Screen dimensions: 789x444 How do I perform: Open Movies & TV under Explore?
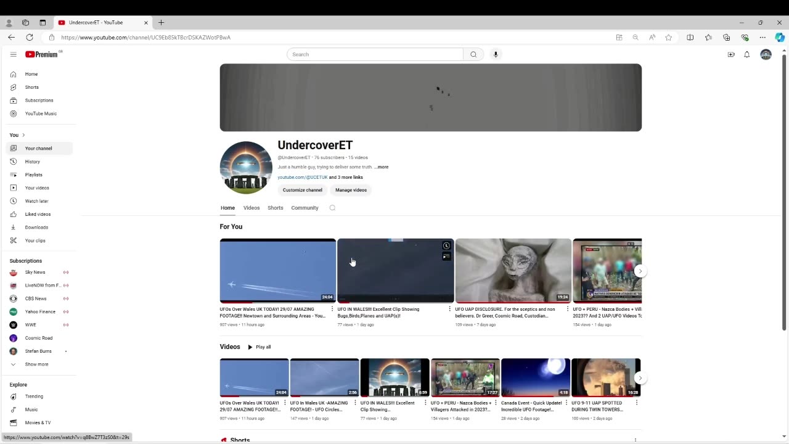point(39,422)
